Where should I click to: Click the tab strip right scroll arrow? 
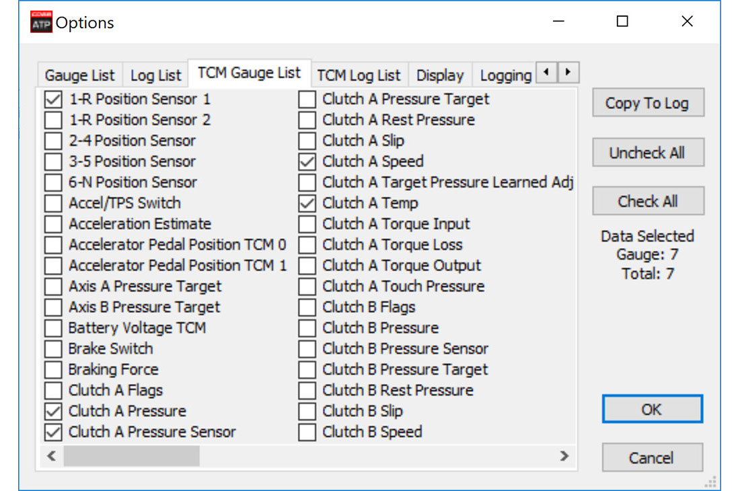(x=568, y=72)
